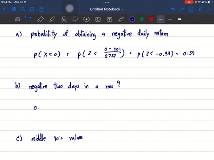The image size is (214, 160).
Task: Open the Elements sticker tool
Action: point(86,19)
